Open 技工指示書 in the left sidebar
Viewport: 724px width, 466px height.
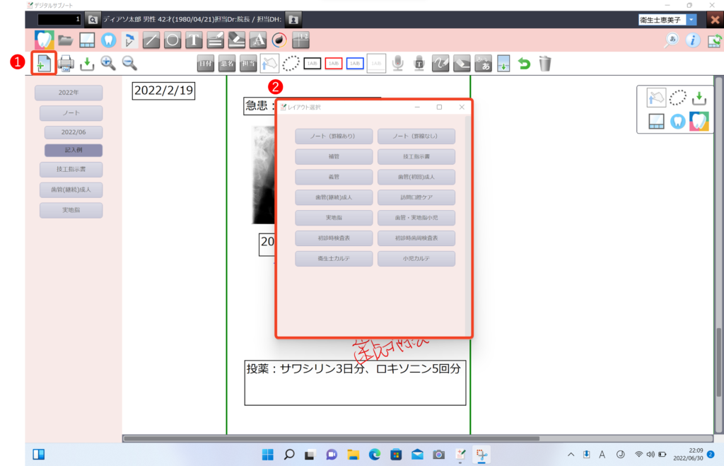point(71,170)
